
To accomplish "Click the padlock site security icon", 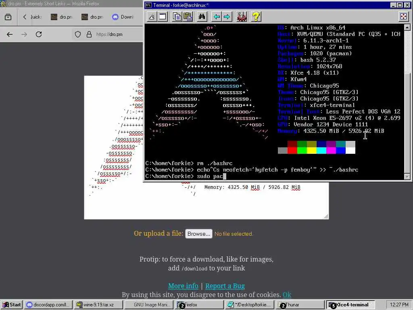I will [89, 34].
